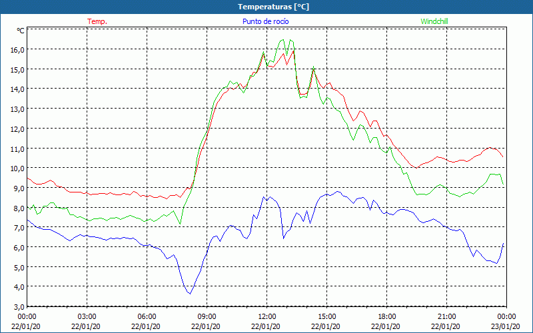Click the blue dew point minimum near 08:00

(x=190, y=294)
